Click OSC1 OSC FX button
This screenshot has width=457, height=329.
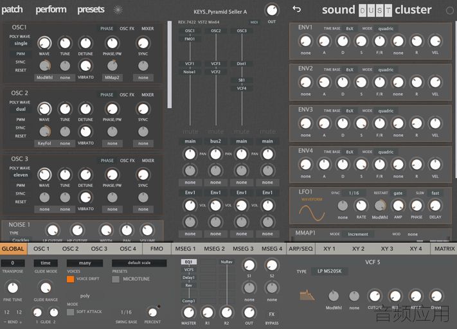(127, 28)
